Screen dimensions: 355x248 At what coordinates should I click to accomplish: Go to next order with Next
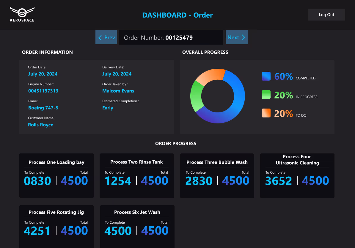(237, 37)
